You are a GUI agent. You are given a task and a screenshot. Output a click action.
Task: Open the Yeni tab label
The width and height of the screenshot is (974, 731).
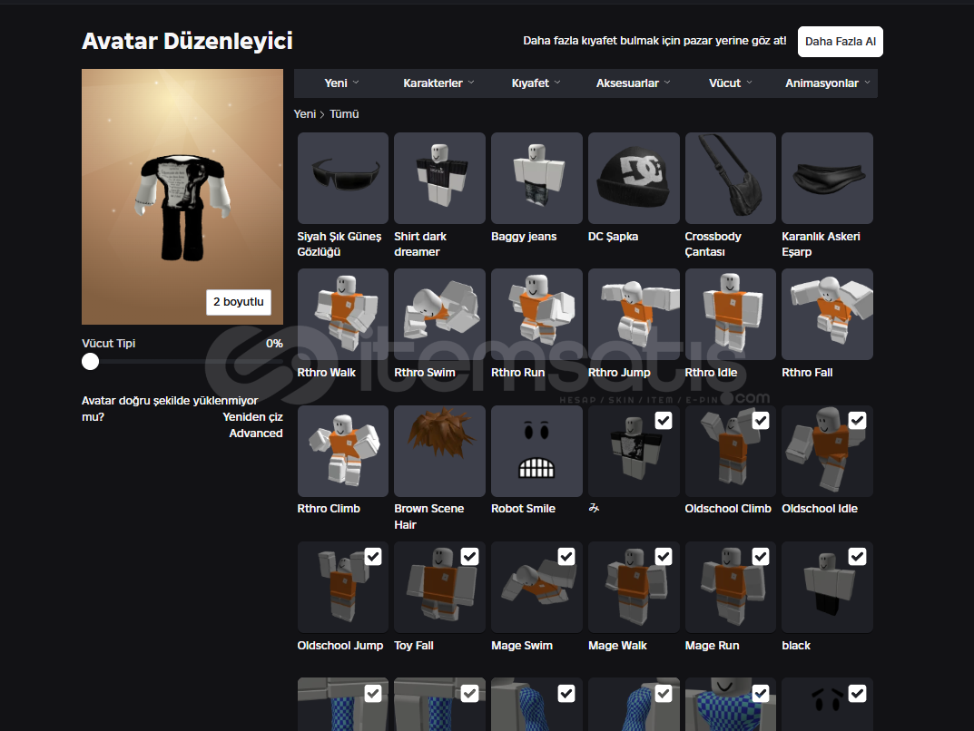point(336,83)
